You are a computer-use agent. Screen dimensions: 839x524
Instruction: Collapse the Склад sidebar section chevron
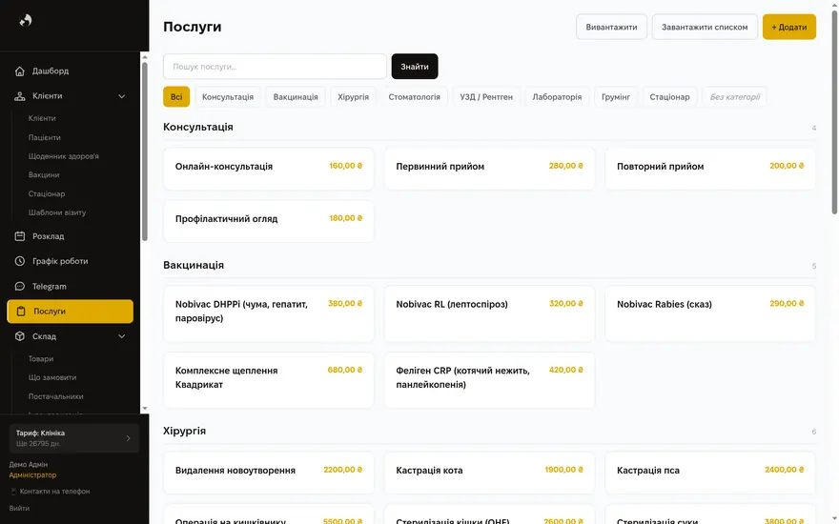pos(121,336)
